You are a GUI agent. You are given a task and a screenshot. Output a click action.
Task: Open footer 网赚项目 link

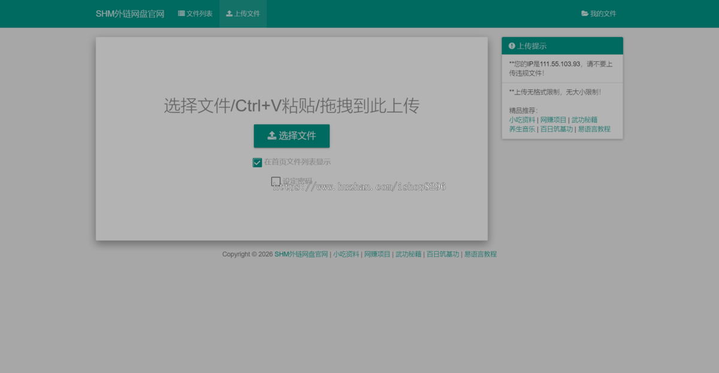(377, 254)
